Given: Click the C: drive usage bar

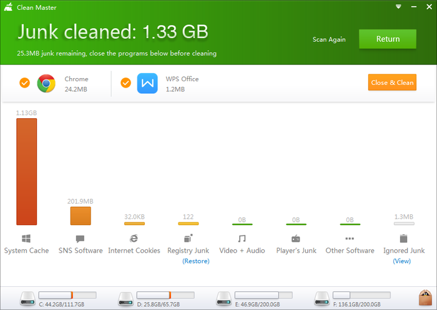Looking at the screenshot, I should [67, 294].
